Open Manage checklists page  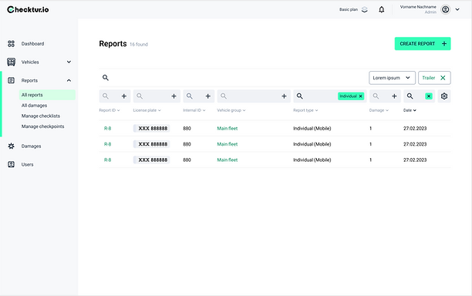tap(40, 116)
